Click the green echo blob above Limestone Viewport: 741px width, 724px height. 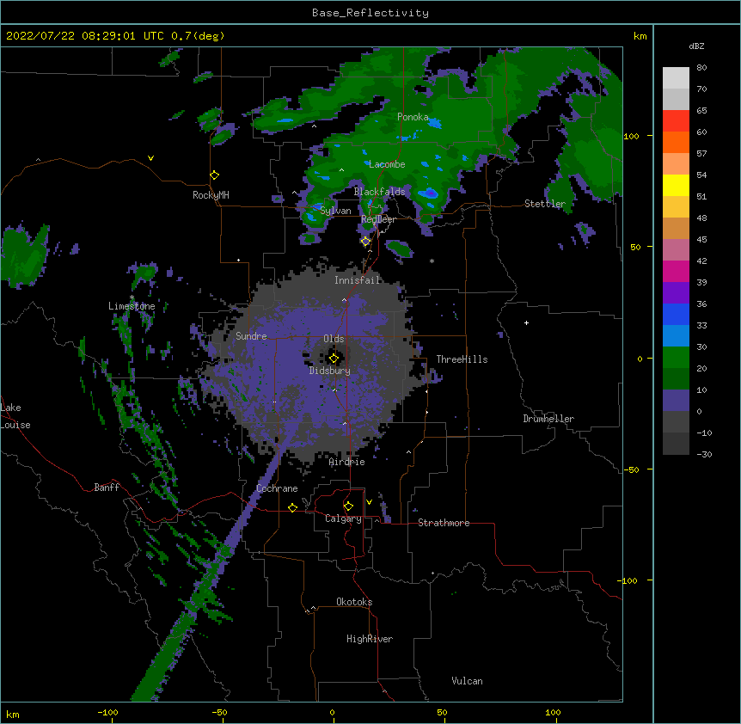(144, 273)
